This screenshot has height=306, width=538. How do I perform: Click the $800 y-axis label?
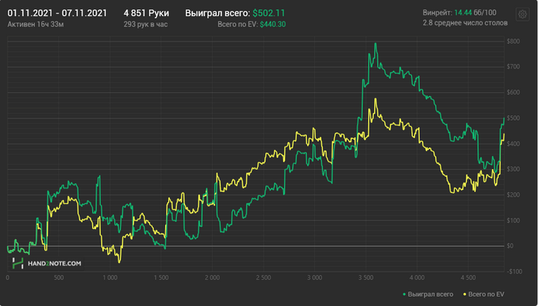click(x=513, y=42)
